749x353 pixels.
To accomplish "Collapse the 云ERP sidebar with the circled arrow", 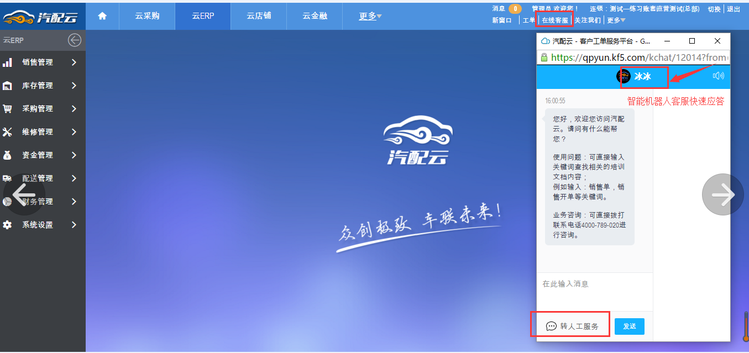I will click(x=75, y=40).
